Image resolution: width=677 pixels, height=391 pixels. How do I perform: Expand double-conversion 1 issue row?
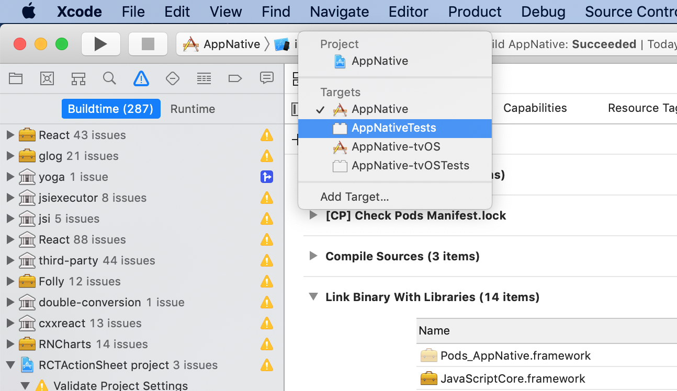[x=10, y=302]
